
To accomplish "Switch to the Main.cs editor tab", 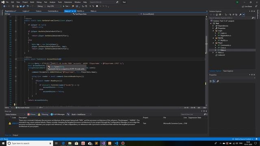I will point(93,11).
